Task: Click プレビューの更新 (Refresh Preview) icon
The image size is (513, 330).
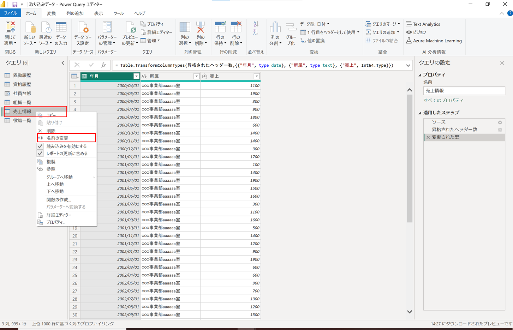Action: pyautogui.click(x=130, y=28)
